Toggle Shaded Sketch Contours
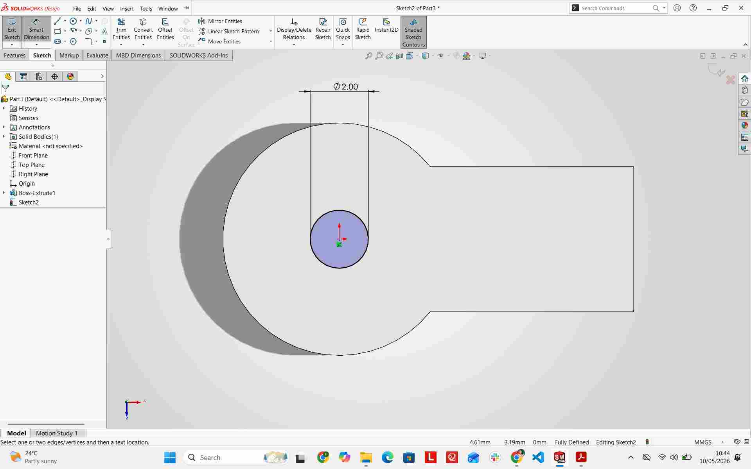 tap(413, 32)
